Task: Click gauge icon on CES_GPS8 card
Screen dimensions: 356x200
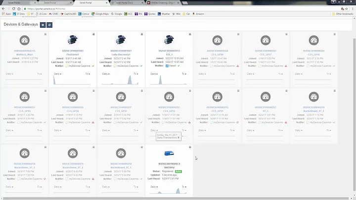Action: [x=217, y=40]
